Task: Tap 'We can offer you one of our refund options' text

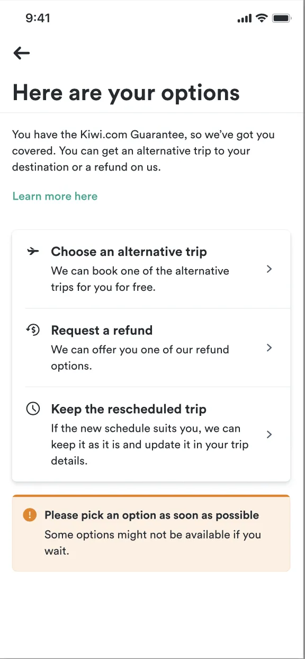Action: click(140, 358)
